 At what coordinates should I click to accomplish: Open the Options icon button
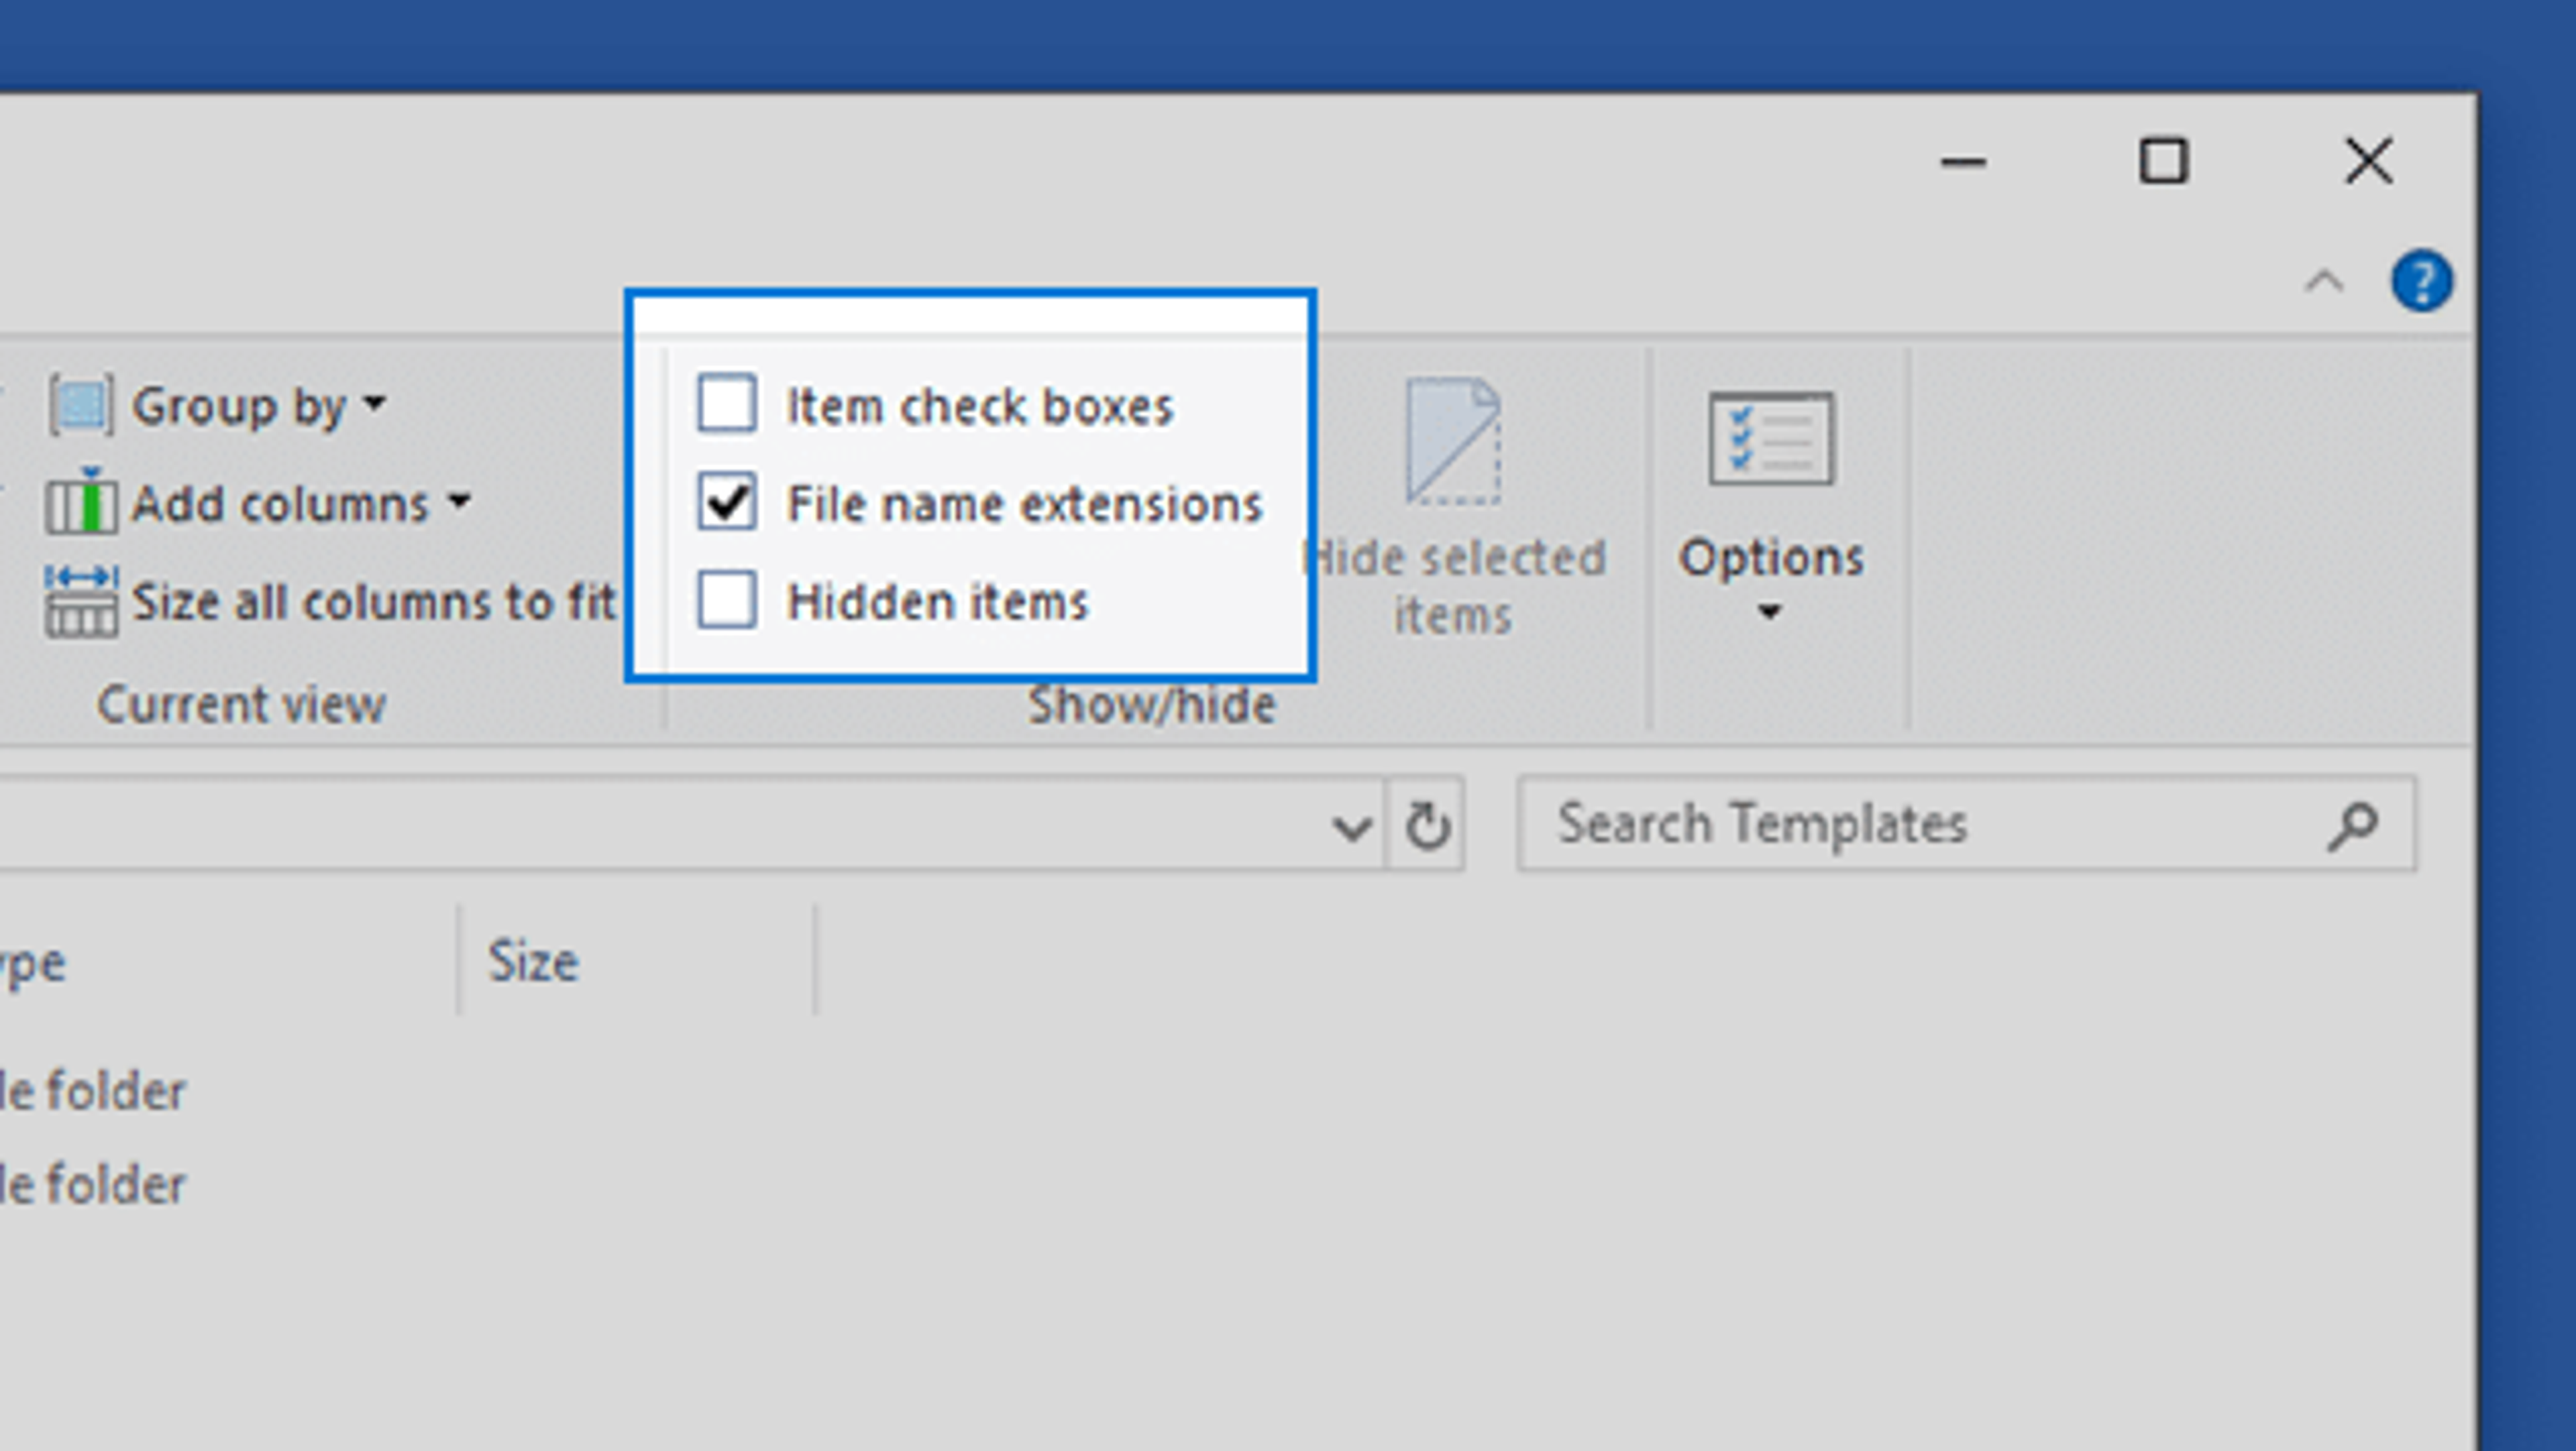click(1771, 439)
